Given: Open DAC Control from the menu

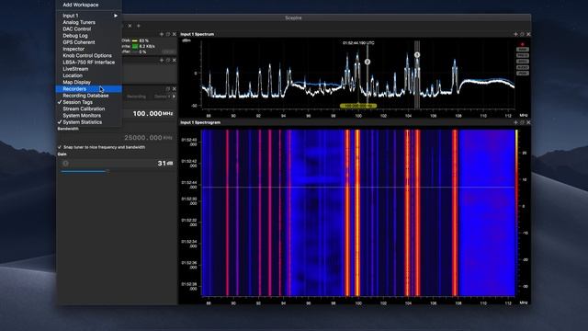Looking at the screenshot, I should coord(77,29).
